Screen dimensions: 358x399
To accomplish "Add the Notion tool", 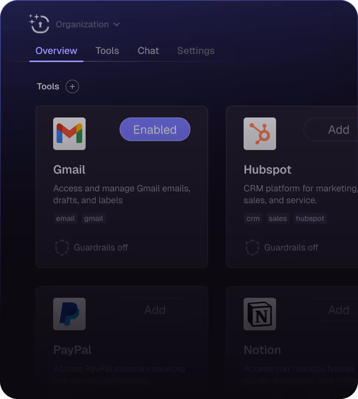I will 331,310.
